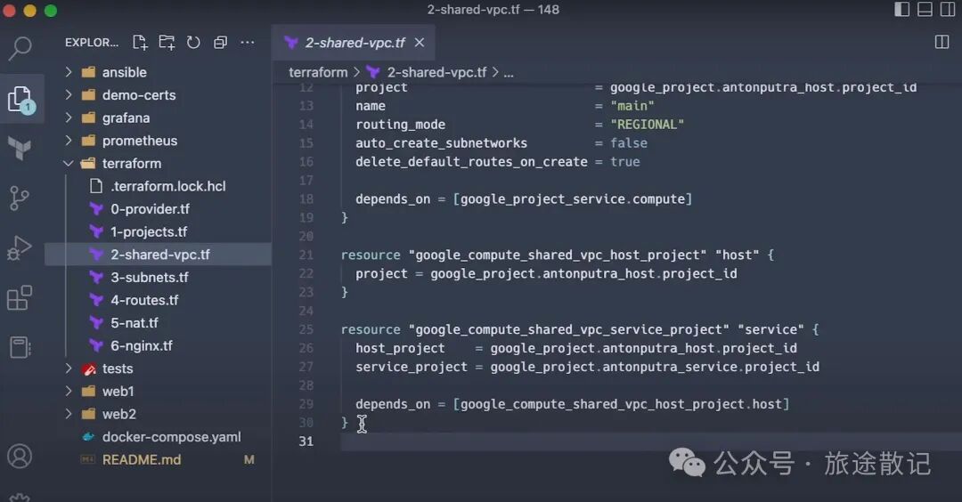Click the host_project attribute on line 26
962x502 pixels.
(400, 348)
